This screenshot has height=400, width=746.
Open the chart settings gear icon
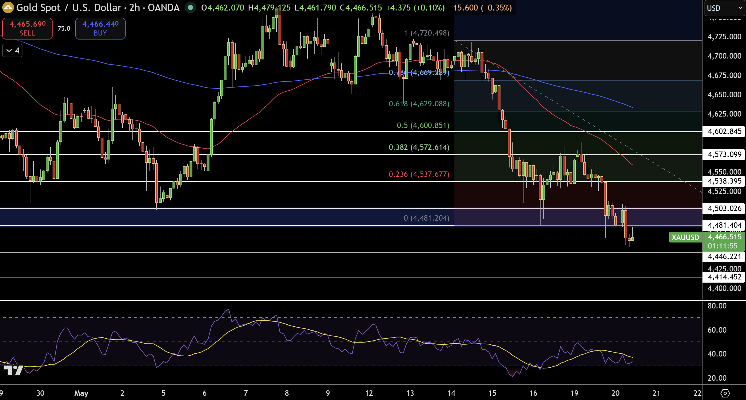click(725, 393)
